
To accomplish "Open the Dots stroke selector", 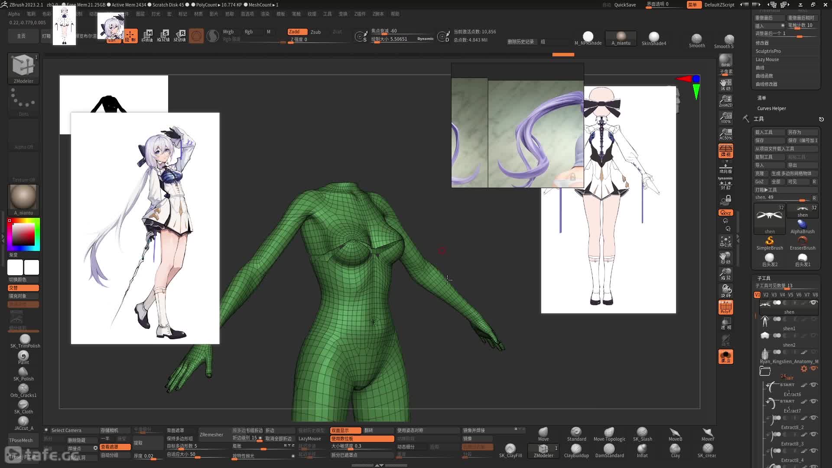I will 23,102.
